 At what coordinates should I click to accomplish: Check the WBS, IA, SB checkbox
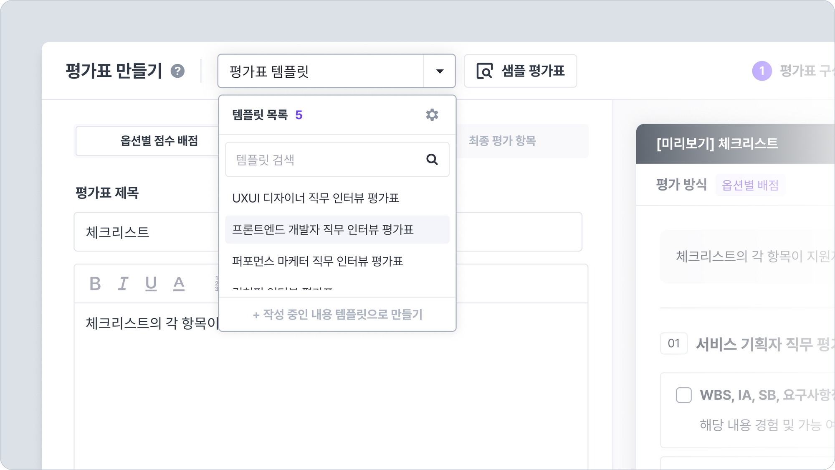(x=683, y=395)
